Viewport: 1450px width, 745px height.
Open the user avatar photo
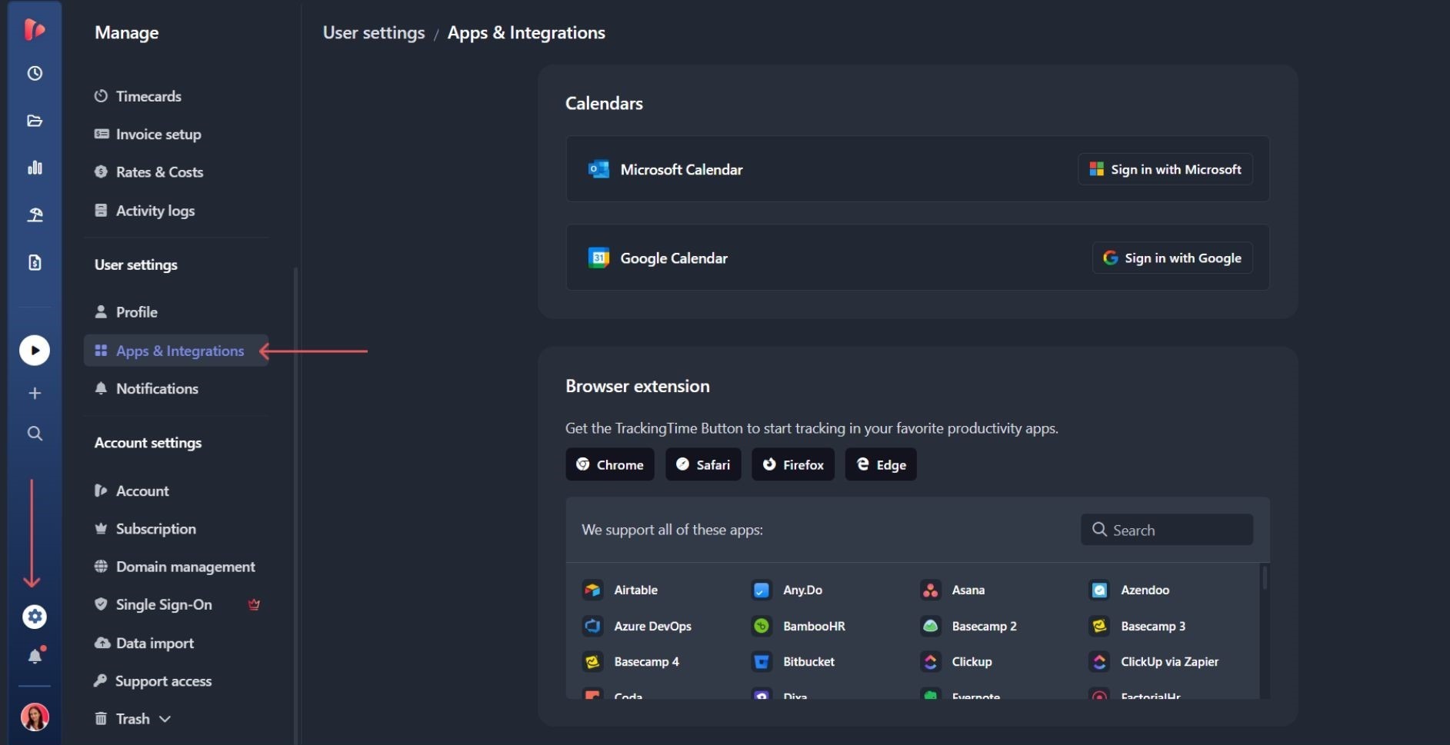point(35,717)
